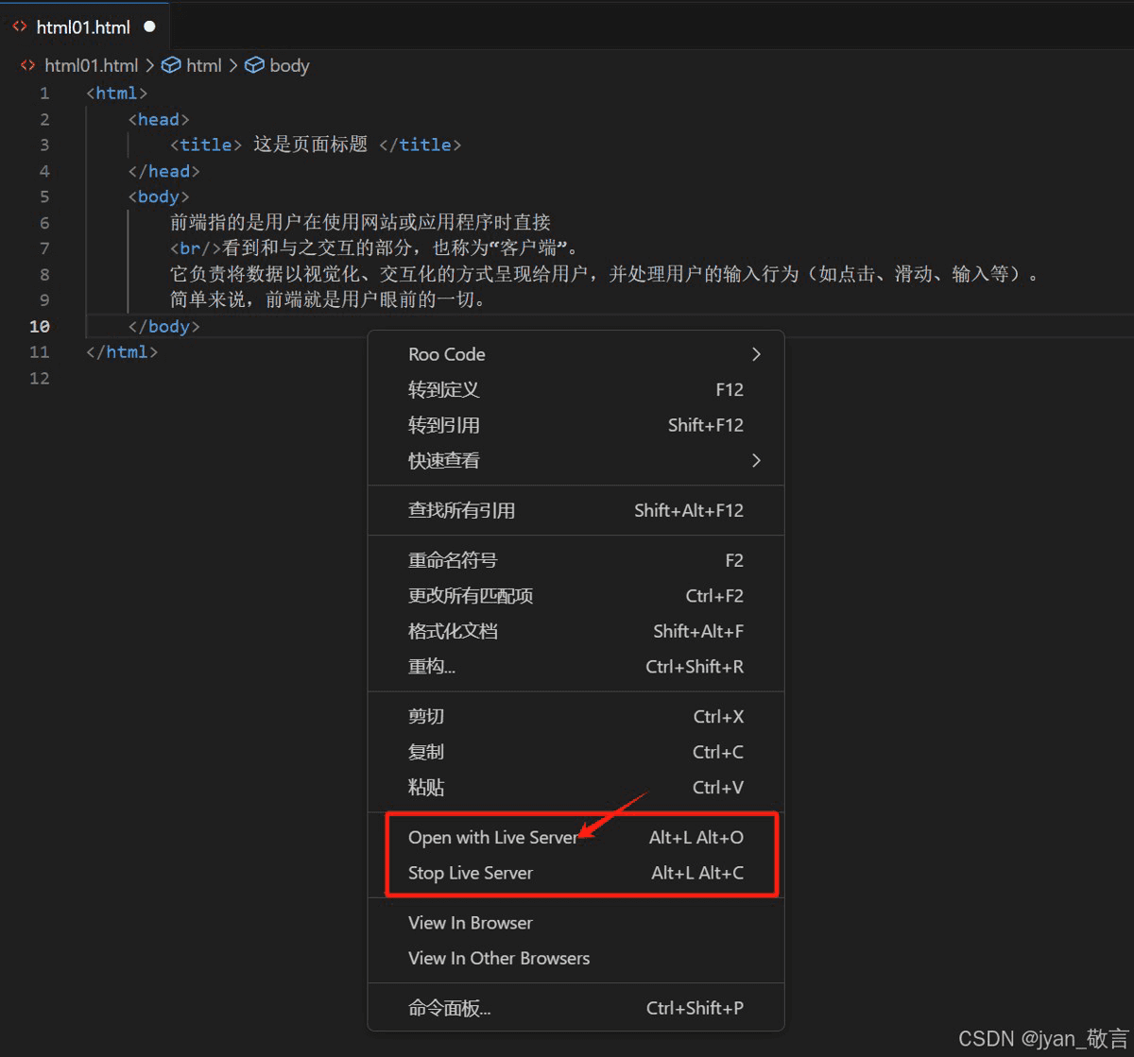
Task: Click the html symbol icon in breadcrumb
Action: tap(171, 65)
